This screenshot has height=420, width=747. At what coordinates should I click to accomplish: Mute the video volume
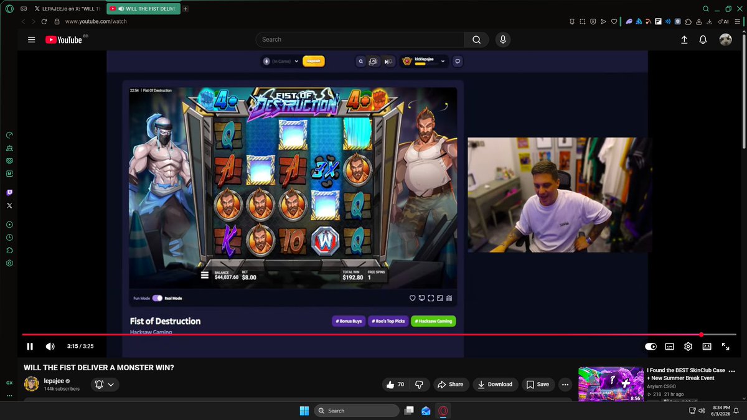pos(50,347)
